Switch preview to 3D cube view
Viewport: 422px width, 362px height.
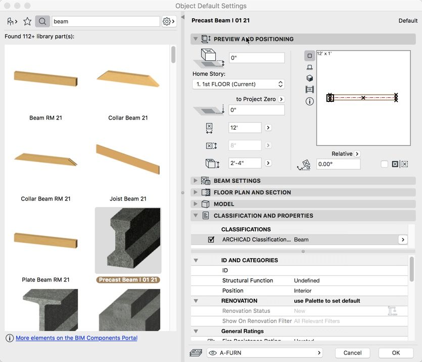coord(309,78)
